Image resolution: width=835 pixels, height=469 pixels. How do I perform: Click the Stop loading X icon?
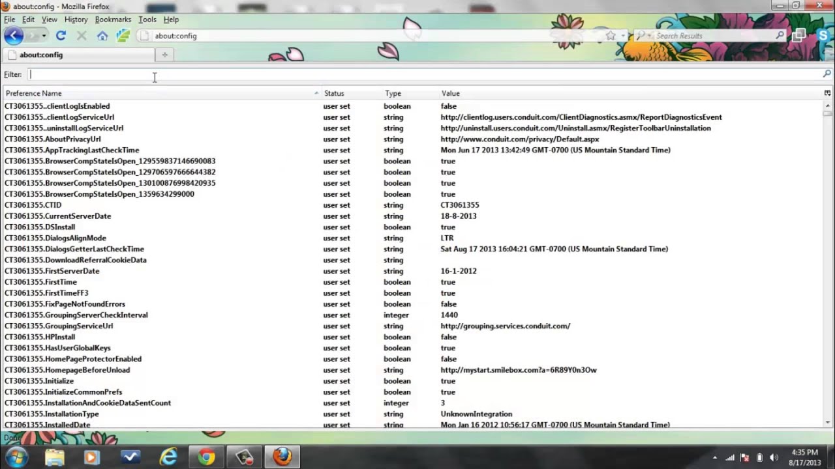82,36
